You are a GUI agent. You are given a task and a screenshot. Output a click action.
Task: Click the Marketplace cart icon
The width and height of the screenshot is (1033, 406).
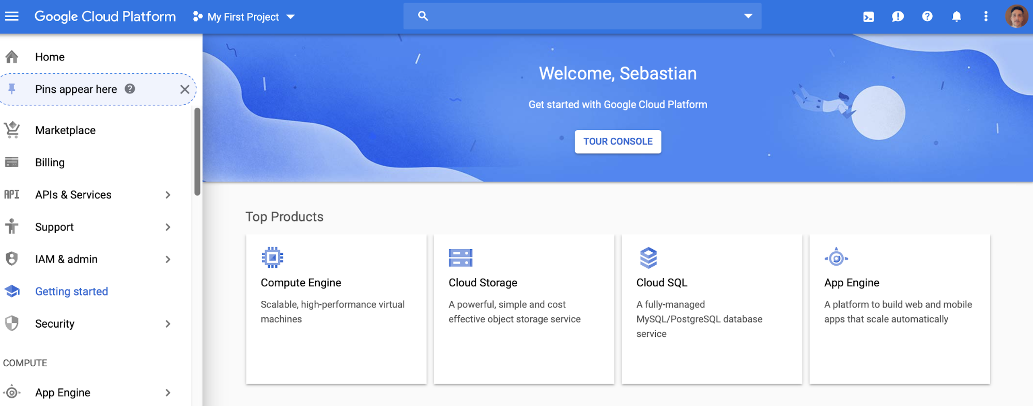(12, 130)
